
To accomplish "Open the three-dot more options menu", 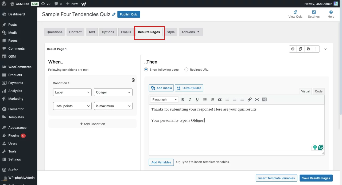I will coord(316,49).
